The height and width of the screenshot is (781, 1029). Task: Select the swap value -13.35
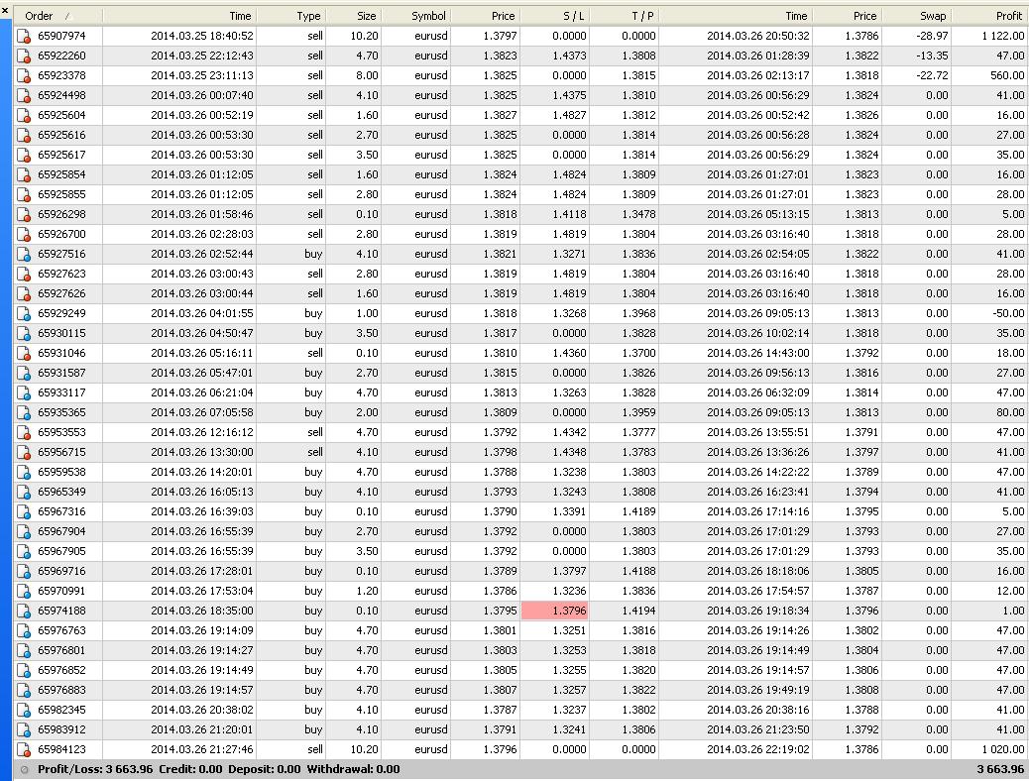(x=932, y=56)
